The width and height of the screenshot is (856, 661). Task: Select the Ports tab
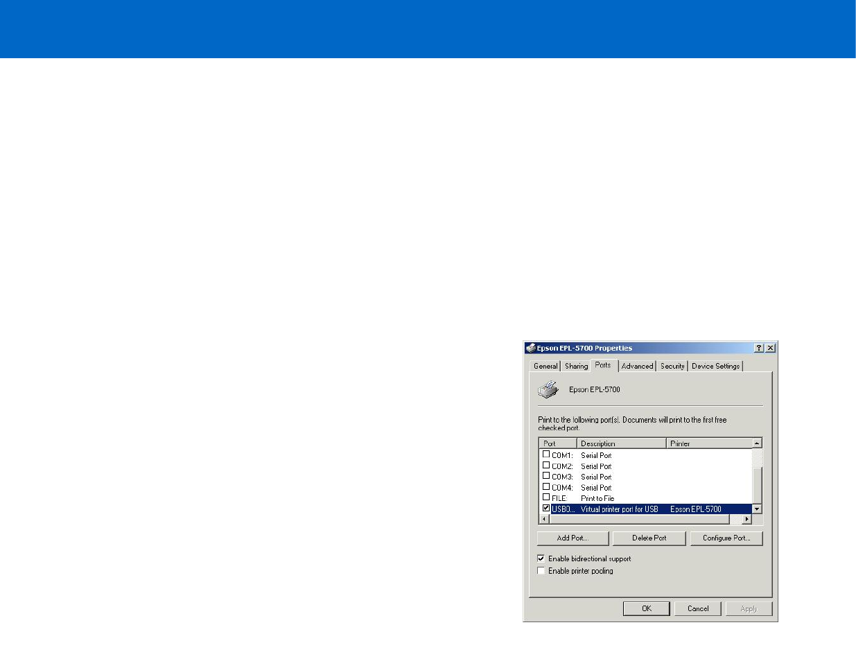[x=603, y=365]
